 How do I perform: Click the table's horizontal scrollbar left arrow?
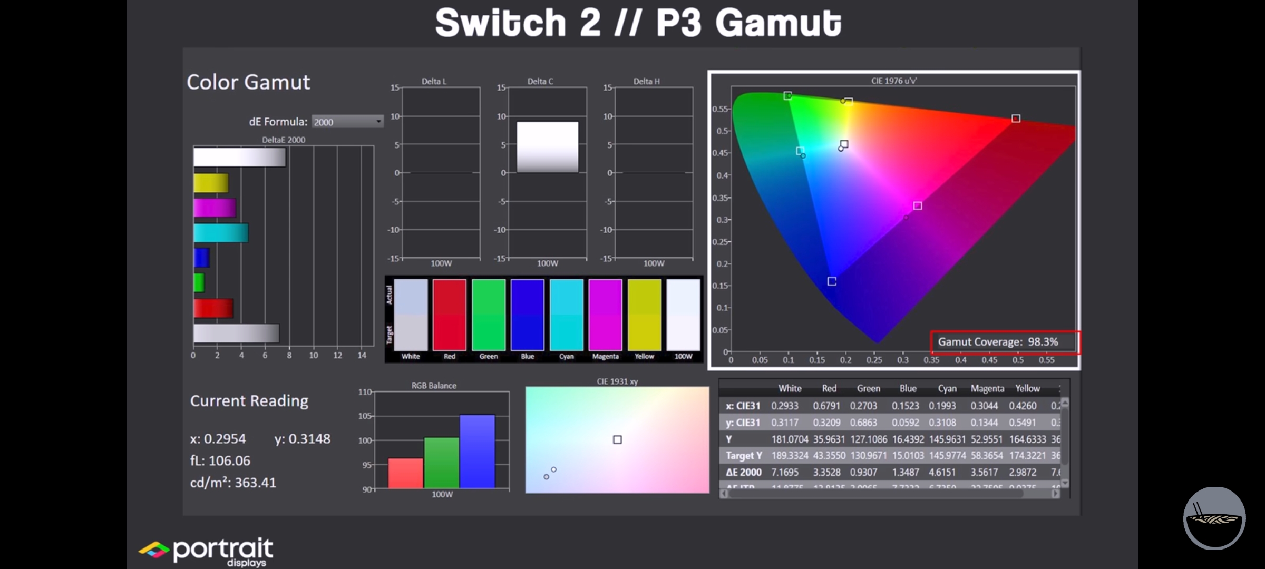coord(724,494)
